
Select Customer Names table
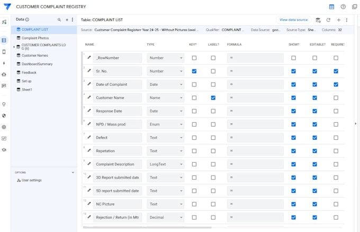(x=44, y=56)
